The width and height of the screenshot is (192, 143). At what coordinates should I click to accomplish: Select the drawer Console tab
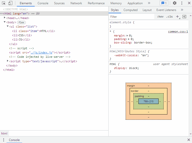pyautogui.click(x=14, y=140)
